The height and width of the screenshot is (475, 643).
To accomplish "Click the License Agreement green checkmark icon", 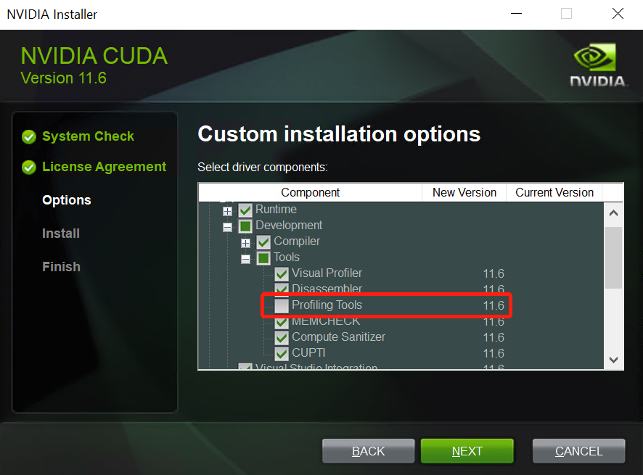I will coord(29,168).
